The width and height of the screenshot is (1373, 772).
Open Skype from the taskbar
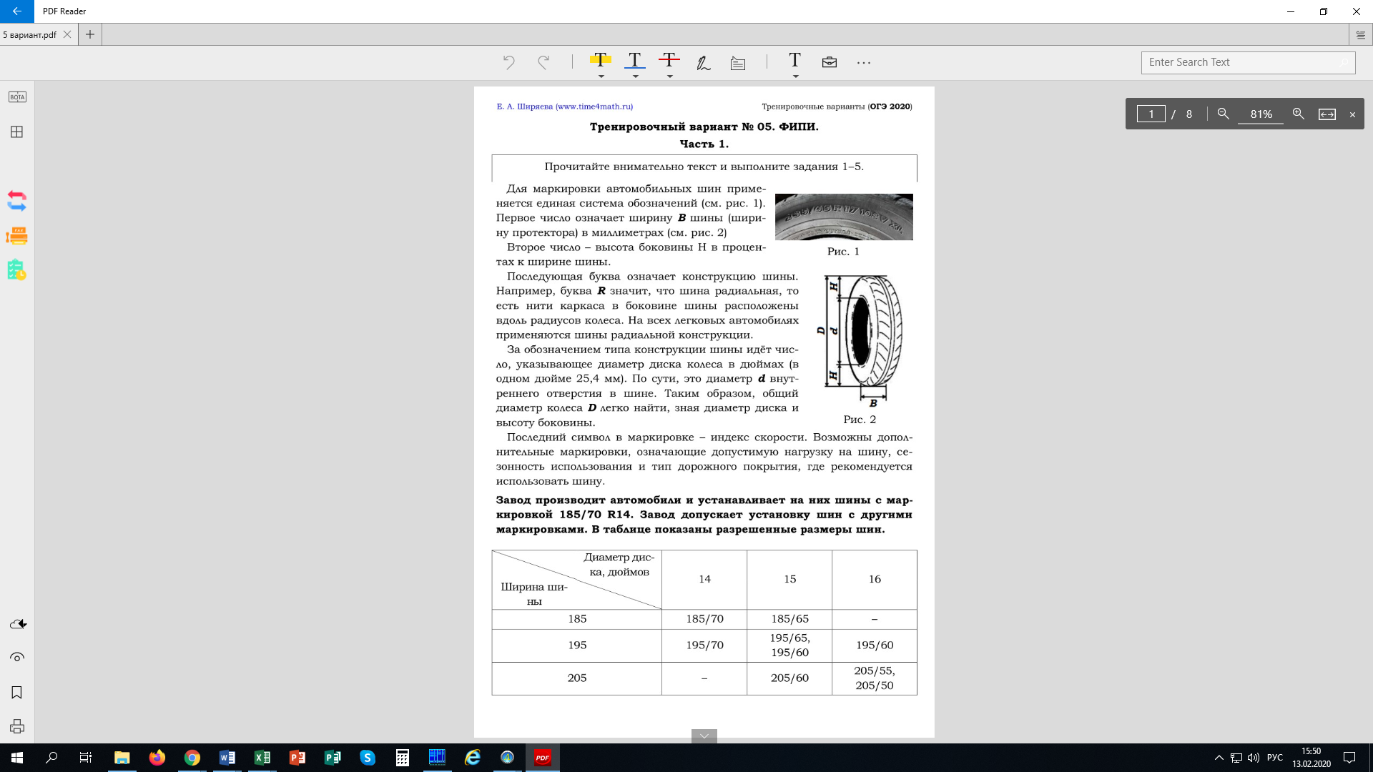coord(368,758)
